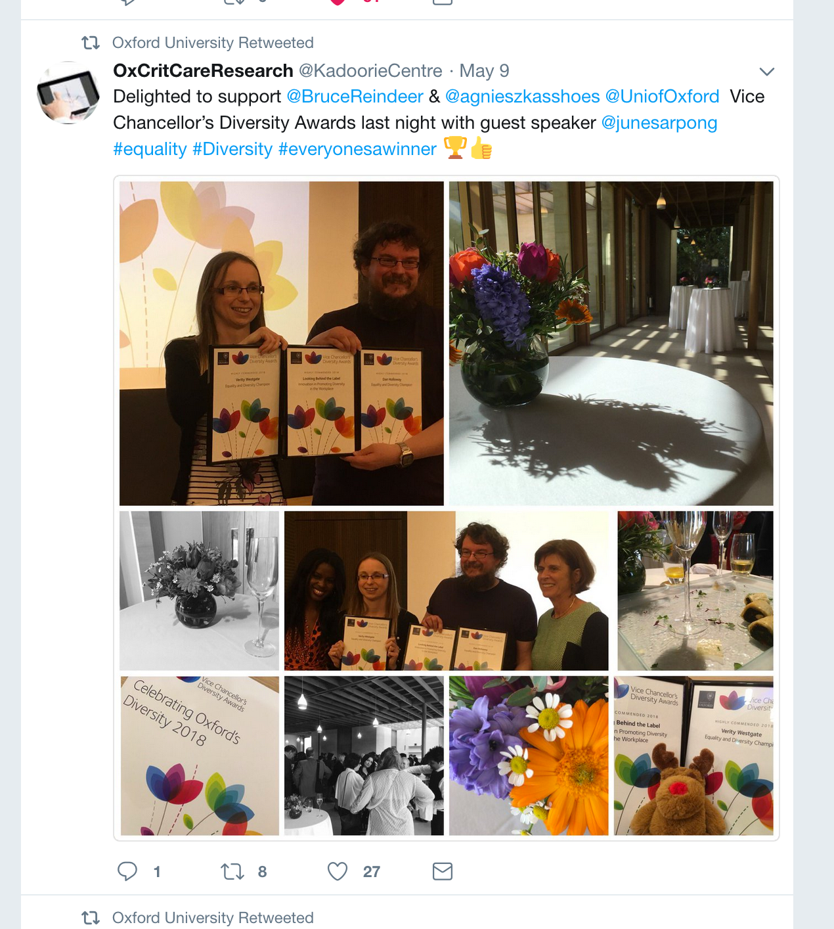Open the tweet options chevron menu

(766, 71)
